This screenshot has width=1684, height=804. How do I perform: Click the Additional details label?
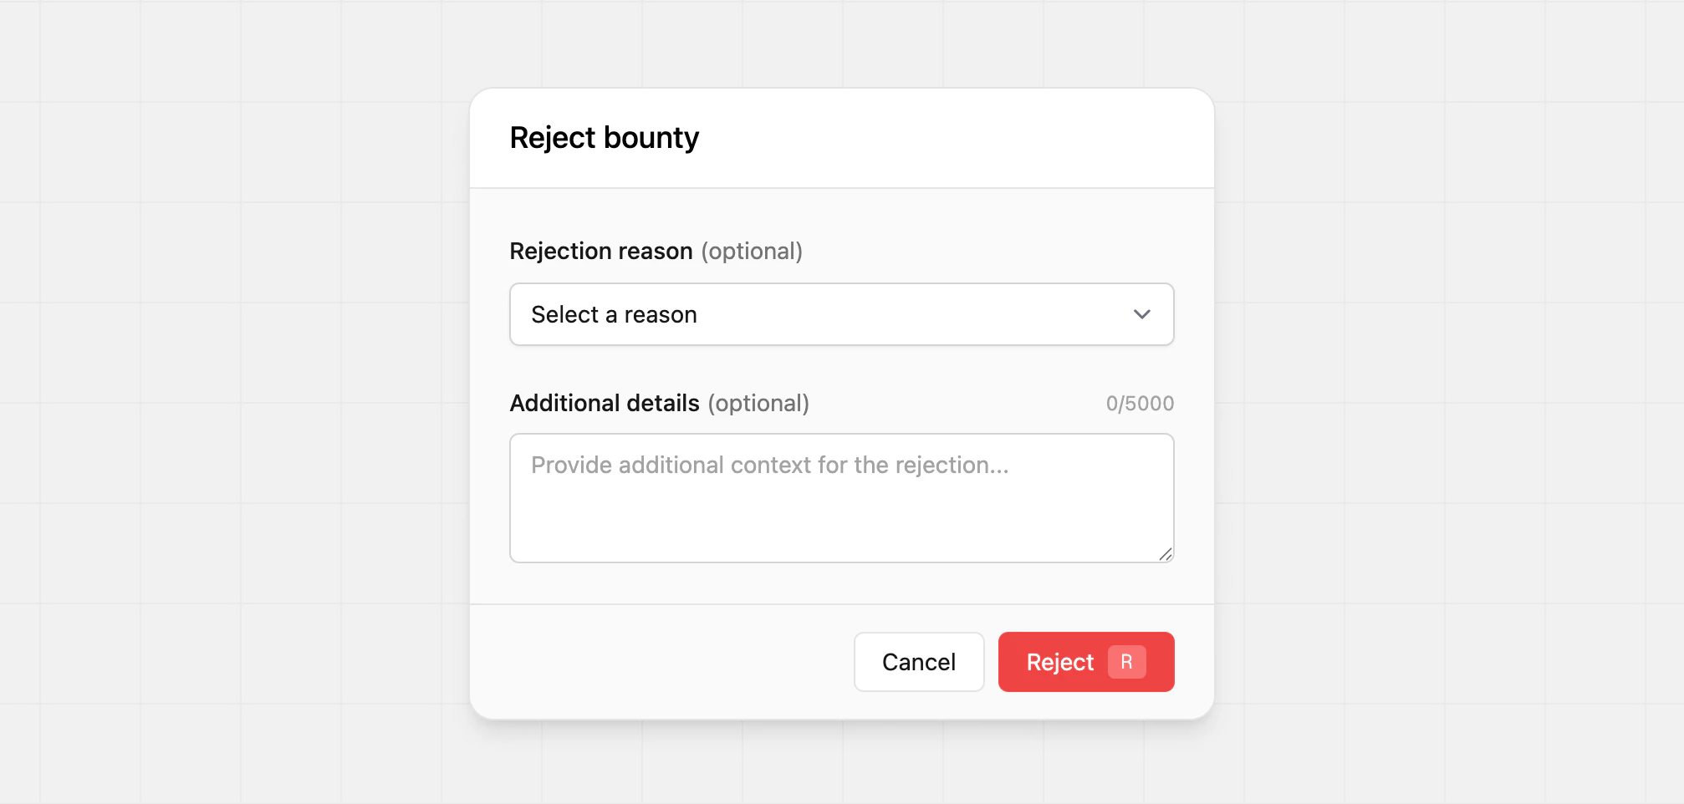pos(605,403)
